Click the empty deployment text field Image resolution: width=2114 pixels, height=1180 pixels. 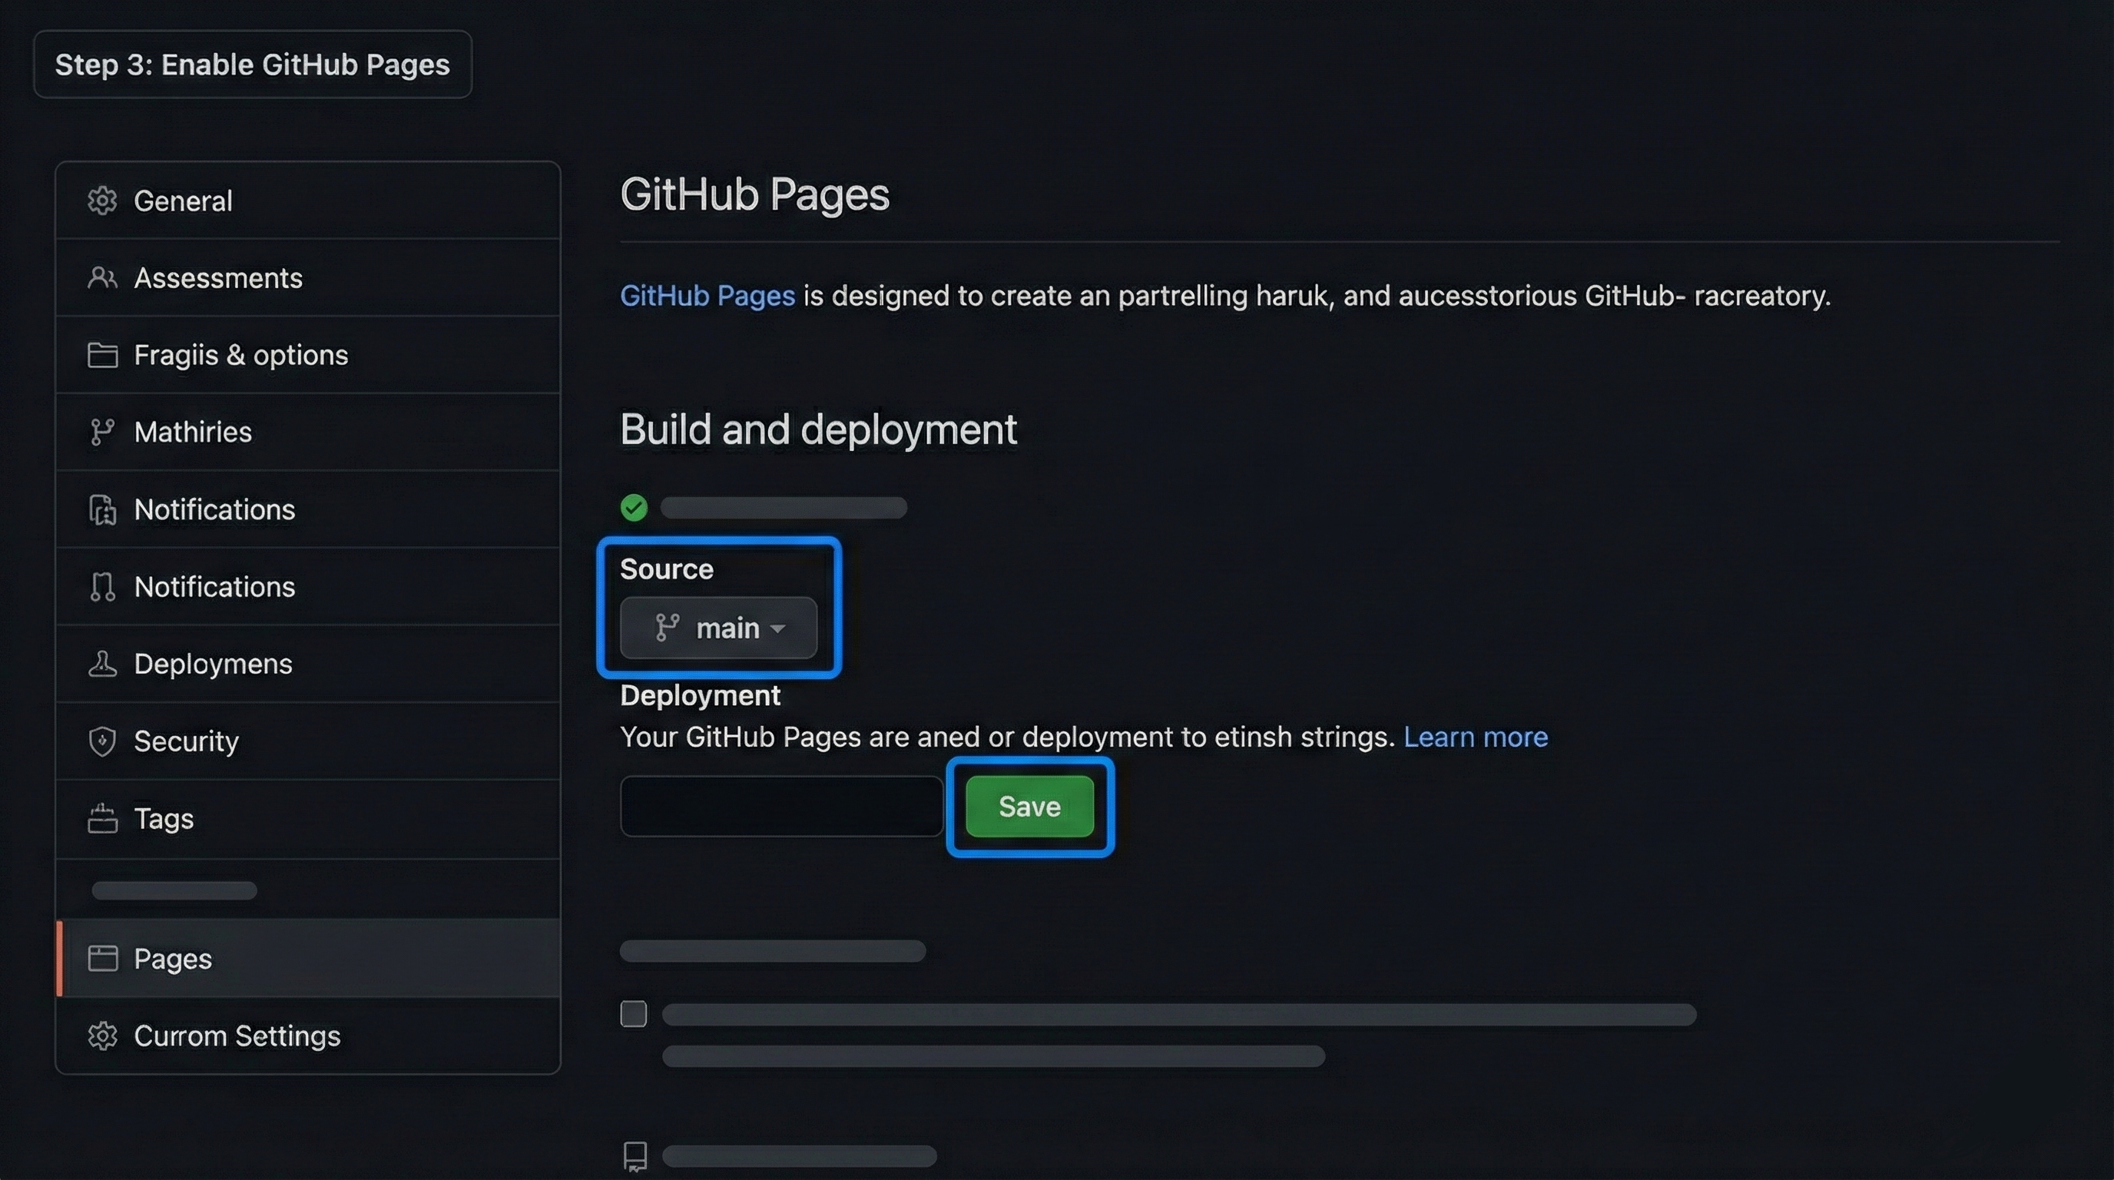781,807
